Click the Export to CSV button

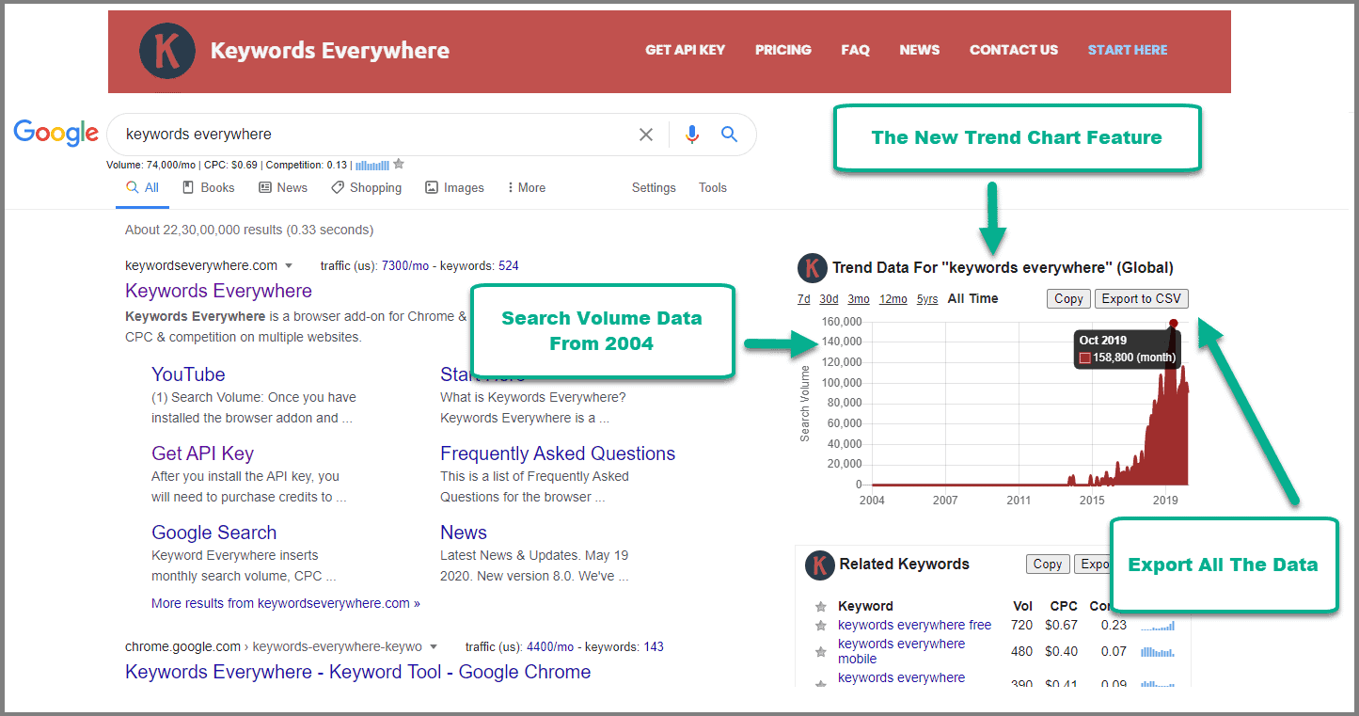coord(1141,299)
